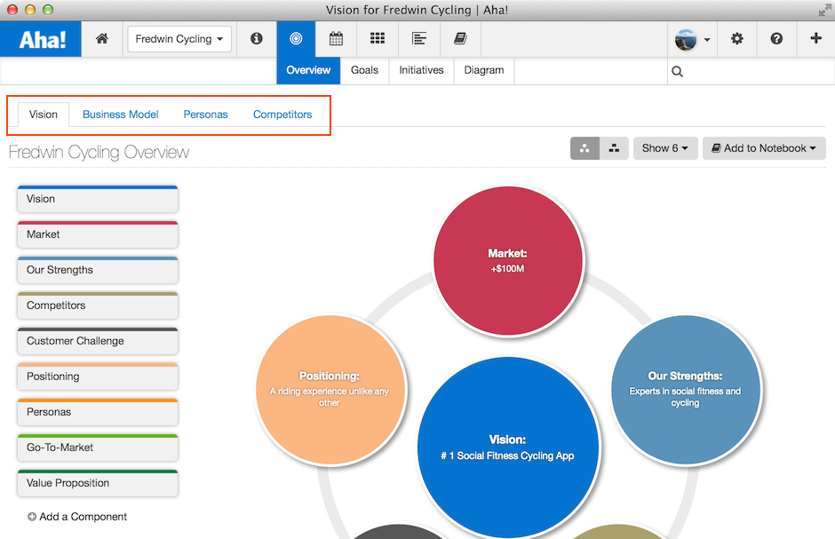Image resolution: width=835 pixels, height=539 pixels.
Task: Open the Add to Notebook dropdown
Action: point(764,148)
